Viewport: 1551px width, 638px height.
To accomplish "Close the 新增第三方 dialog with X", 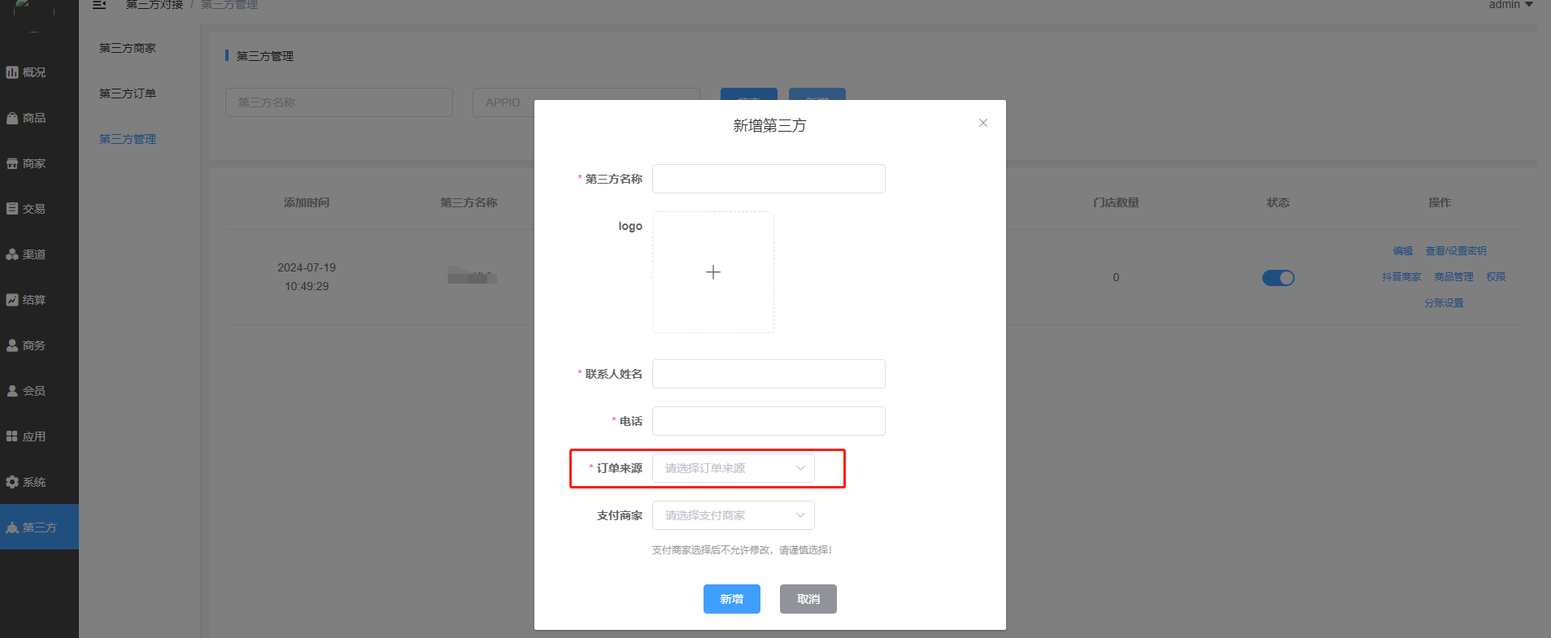I will 982,123.
